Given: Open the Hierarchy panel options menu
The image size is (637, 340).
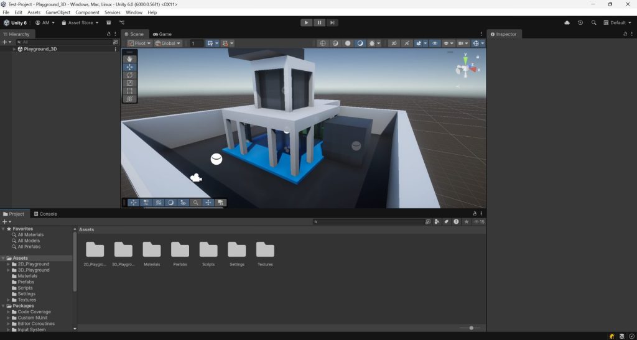Looking at the screenshot, I should (115, 34).
